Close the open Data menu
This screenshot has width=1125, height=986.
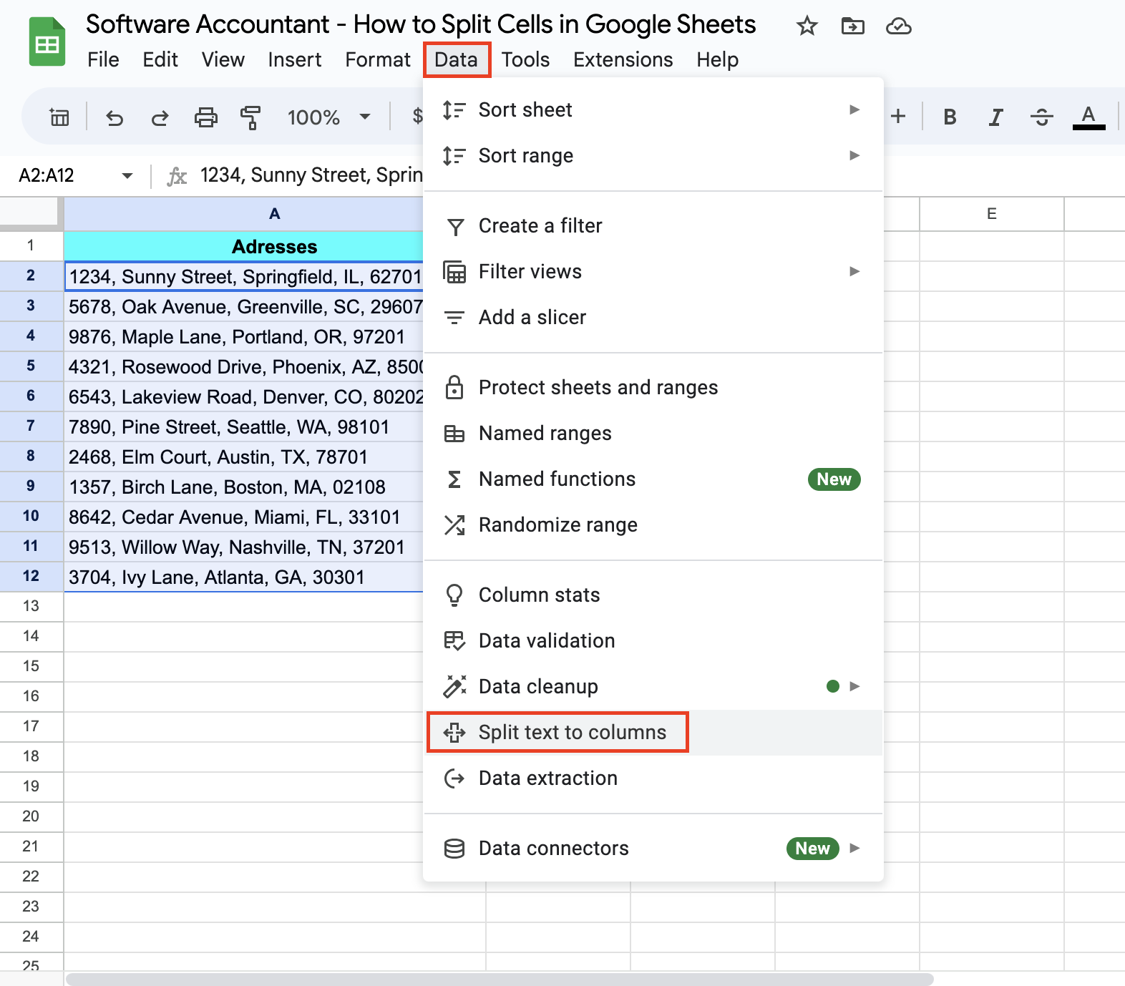point(457,59)
